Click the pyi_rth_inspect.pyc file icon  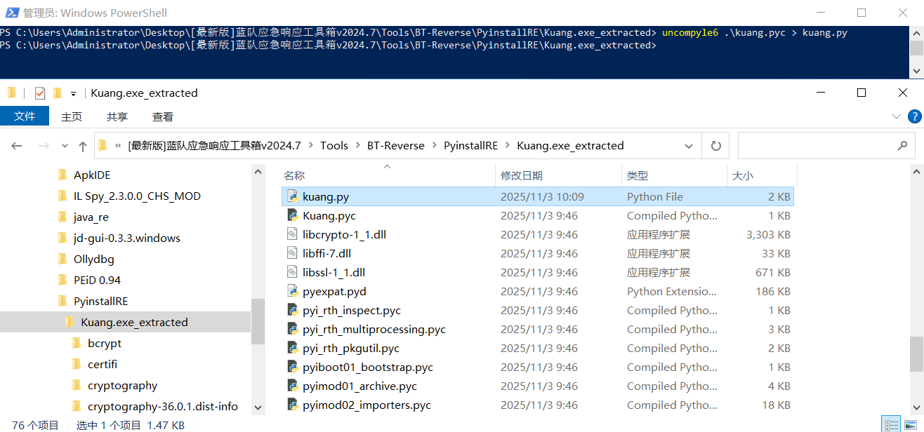tap(293, 311)
